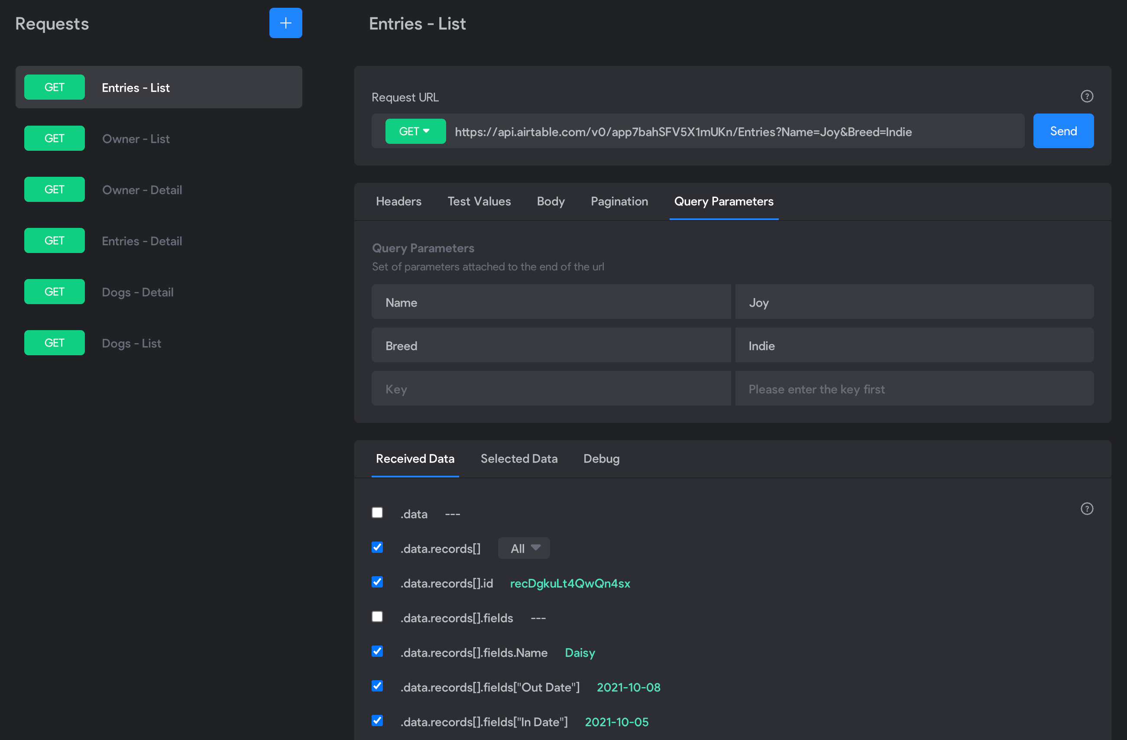Viewport: 1127px width, 740px height.
Task: Uncheck the .data.records[] checkbox
Action: tap(377, 547)
